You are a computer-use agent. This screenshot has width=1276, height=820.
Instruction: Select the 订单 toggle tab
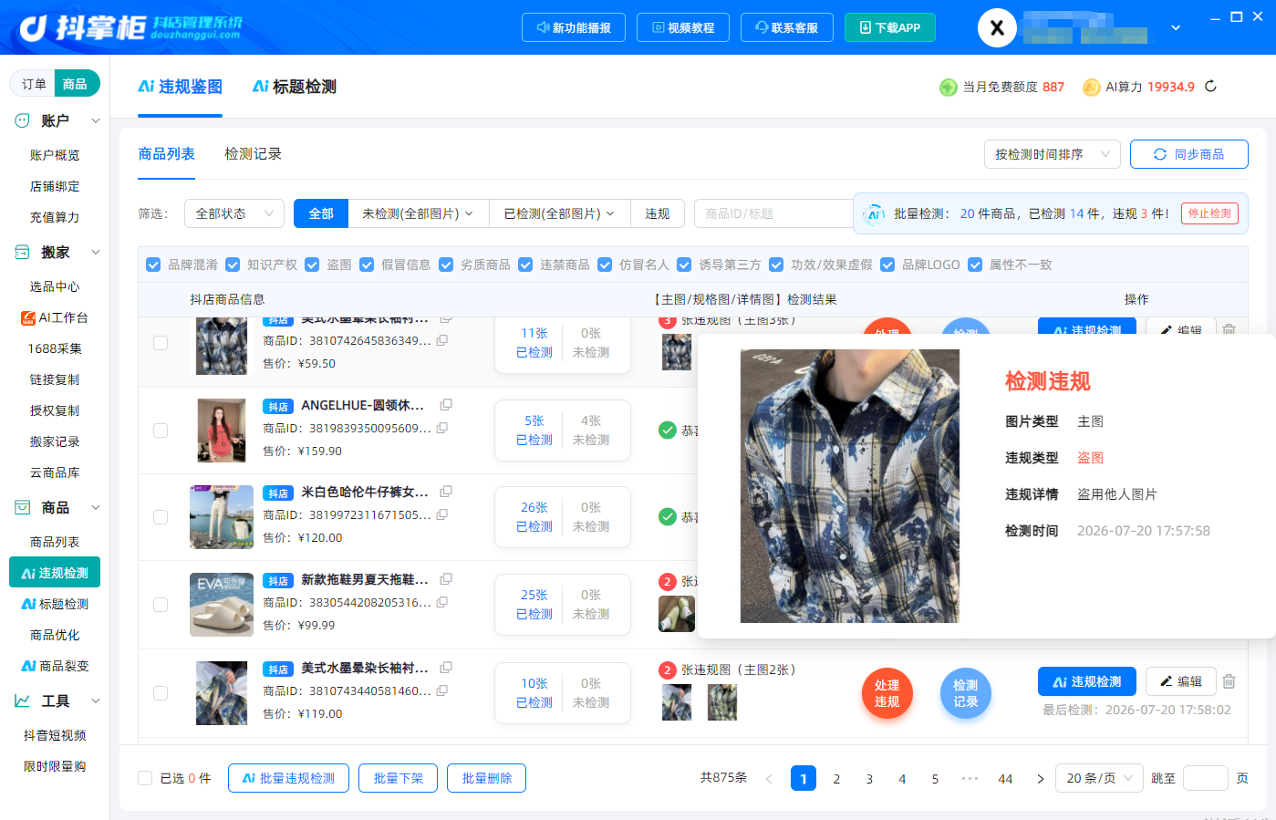pyautogui.click(x=34, y=84)
